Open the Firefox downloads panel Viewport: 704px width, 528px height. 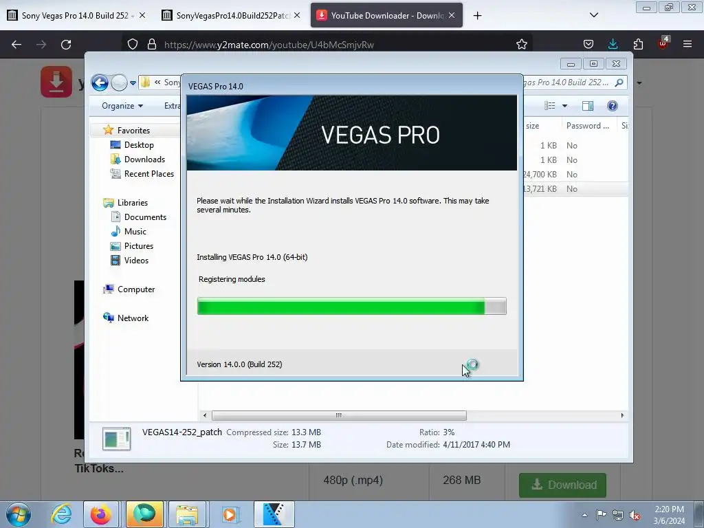[x=613, y=44]
